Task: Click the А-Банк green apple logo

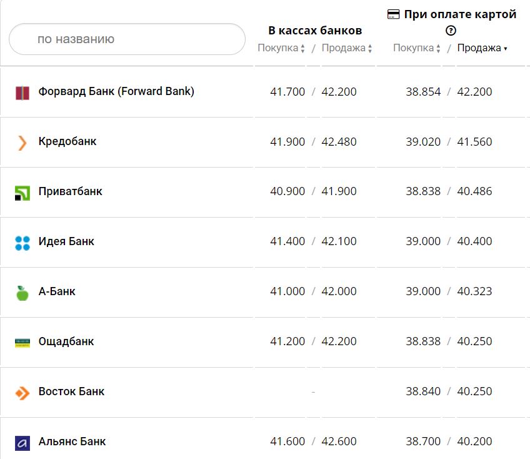Action: 22,292
